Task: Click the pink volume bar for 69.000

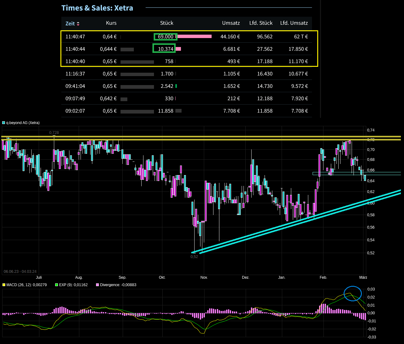Action: click(x=195, y=37)
